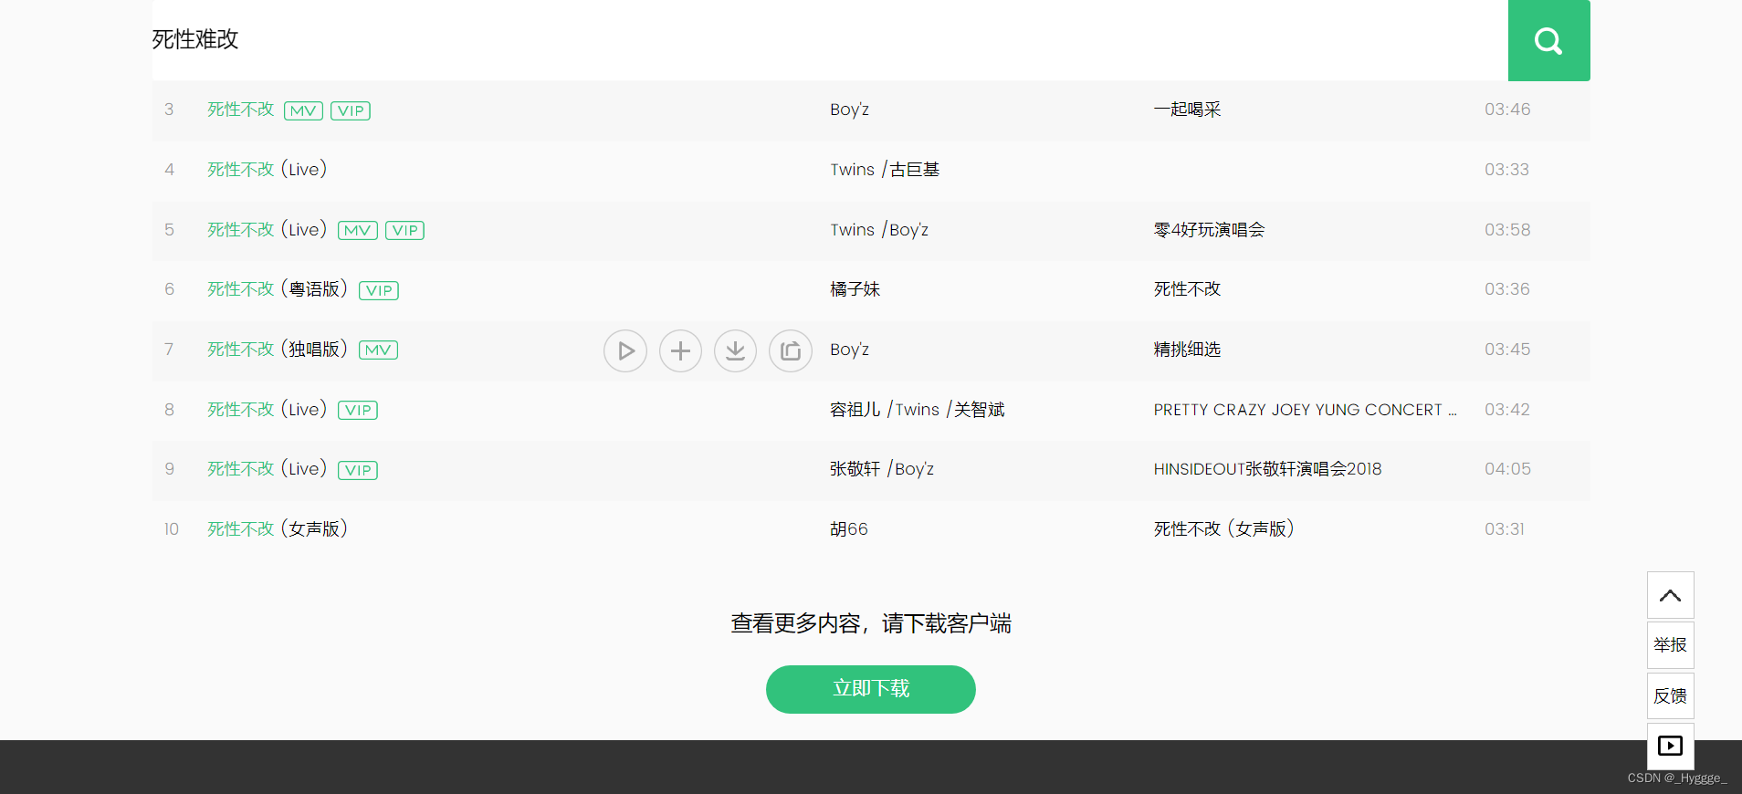Click the green search magnifier button

1548,40
